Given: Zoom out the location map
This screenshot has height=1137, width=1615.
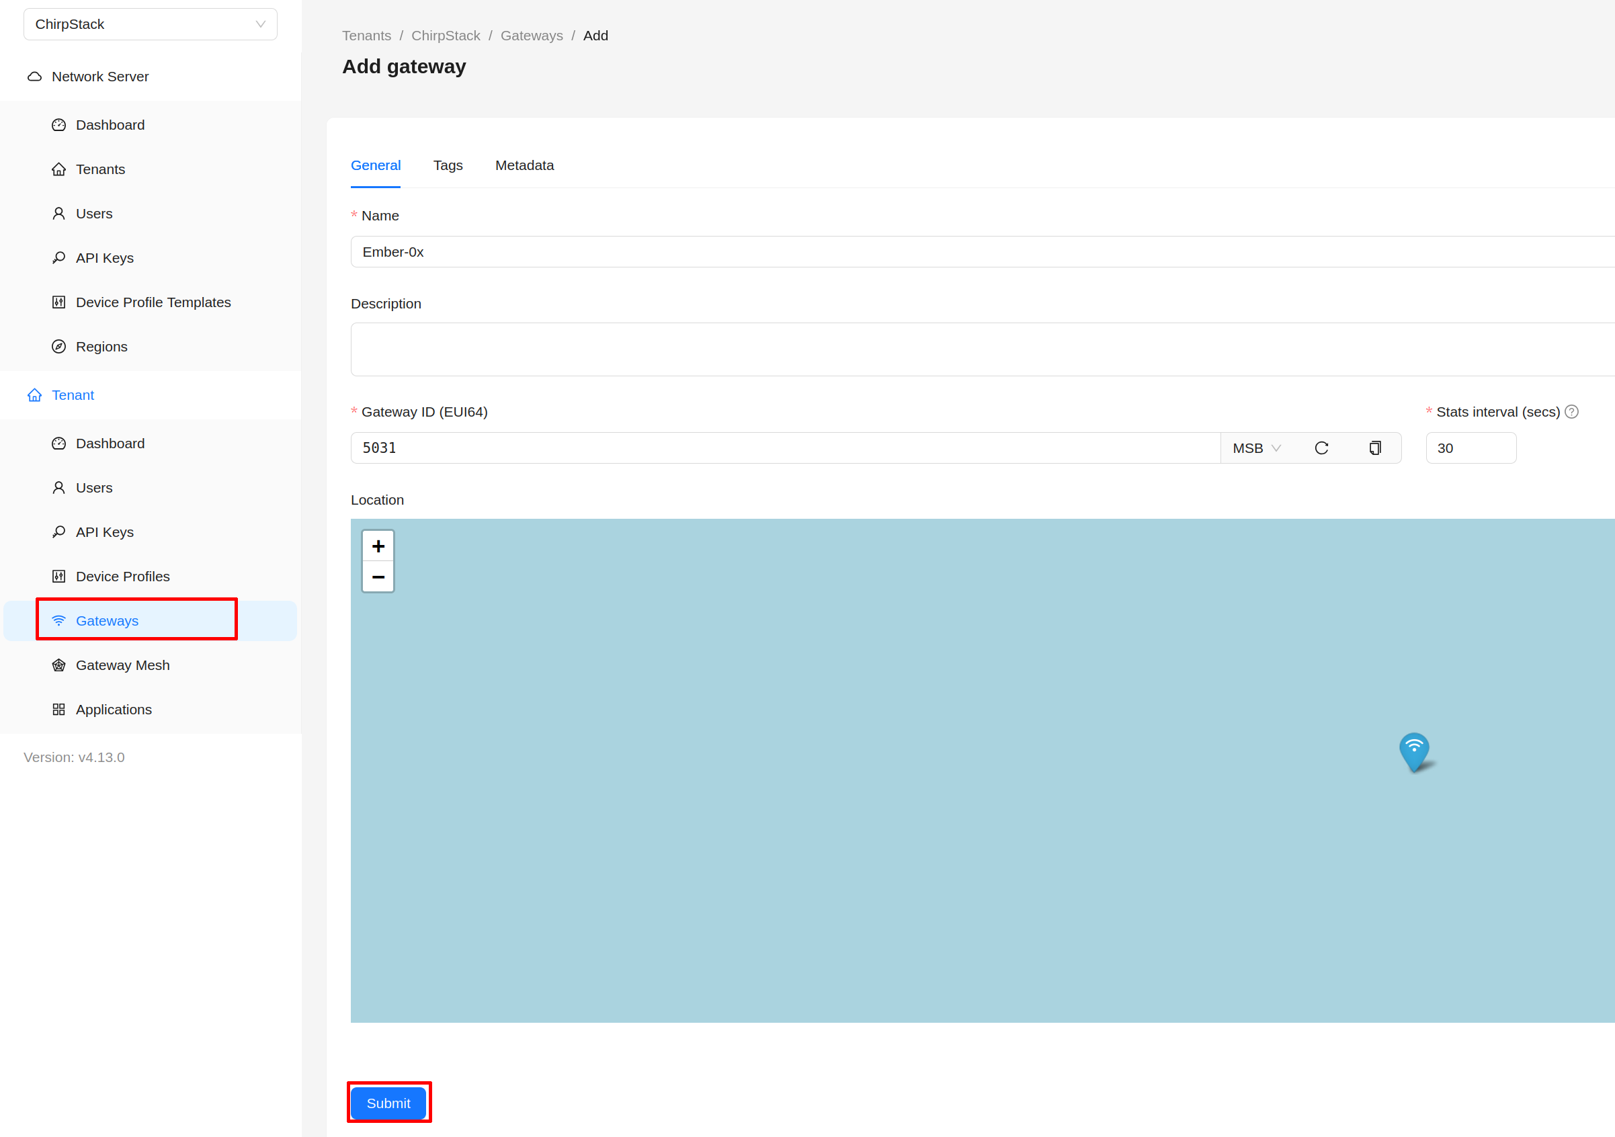Looking at the screenshot, I should pos(378,577).
